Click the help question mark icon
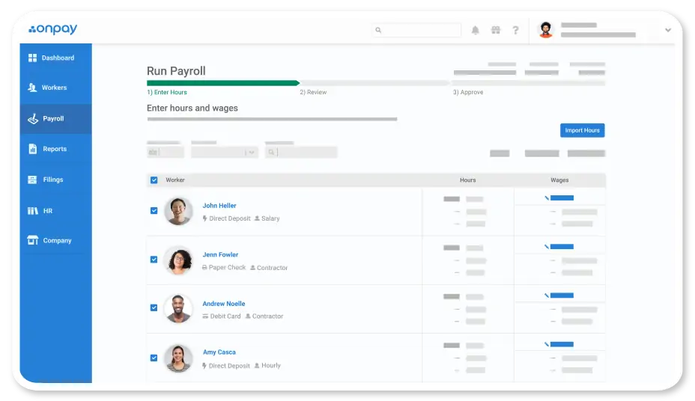The height and width of the screenshot is (401, 695). point(515,31)
